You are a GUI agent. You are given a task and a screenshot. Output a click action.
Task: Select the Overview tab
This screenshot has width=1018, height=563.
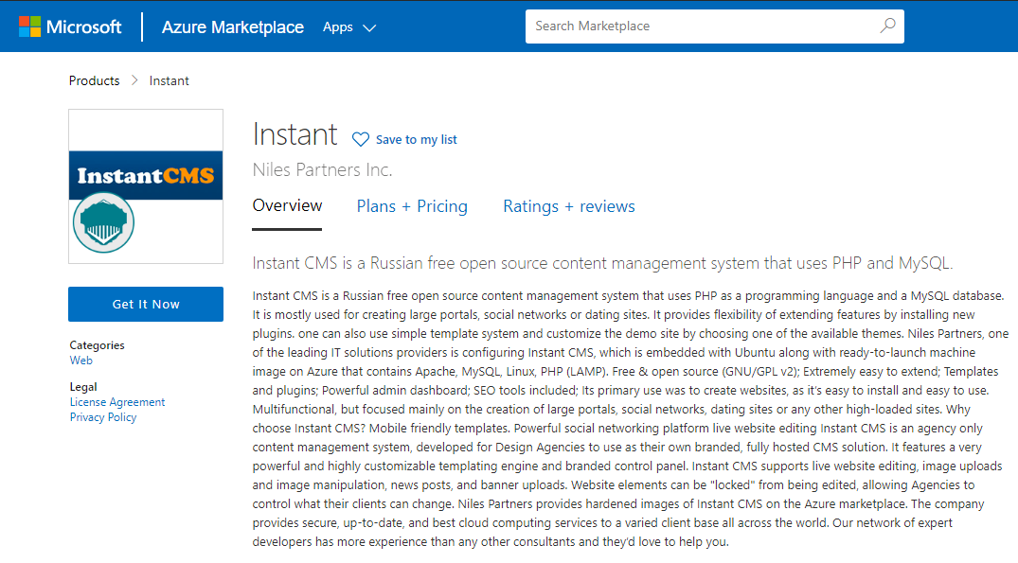pos(287,206)
